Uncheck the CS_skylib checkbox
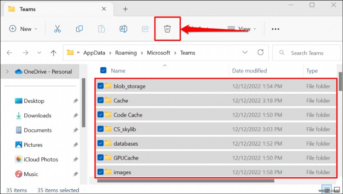The height and width of the screenshot is (194, 343). (x=100, y=129)
